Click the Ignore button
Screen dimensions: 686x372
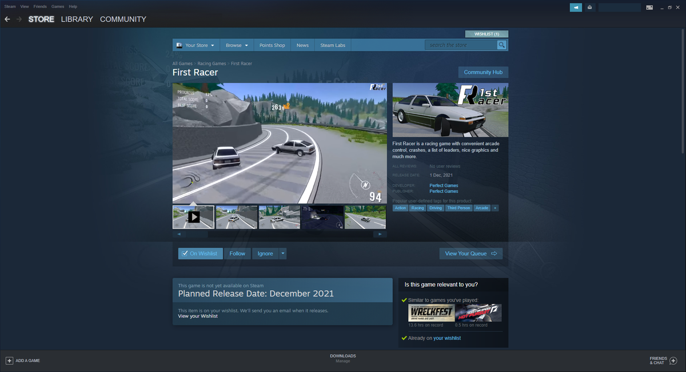click(265, 254)
